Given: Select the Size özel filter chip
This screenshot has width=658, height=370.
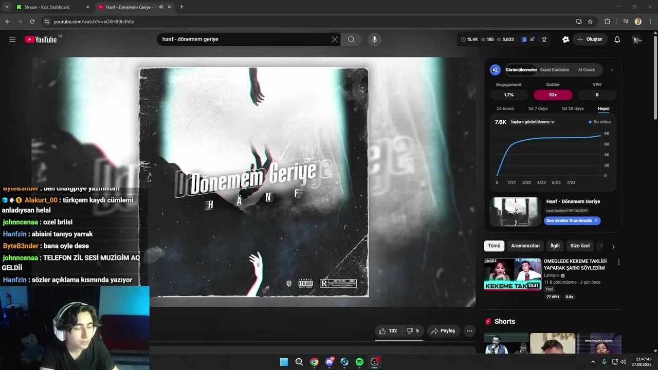Looking at the screenshot, I should pos(580,246).
